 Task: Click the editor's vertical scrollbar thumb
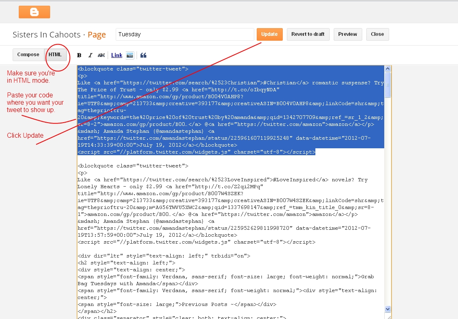point(388,85)
